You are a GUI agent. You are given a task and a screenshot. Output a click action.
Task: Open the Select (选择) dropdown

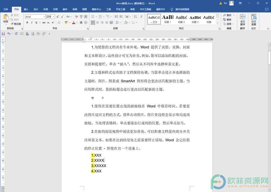(228, 24)
